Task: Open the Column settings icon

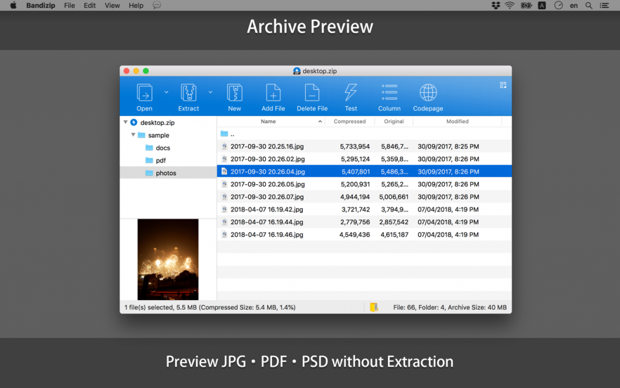Action: (389, 94)
